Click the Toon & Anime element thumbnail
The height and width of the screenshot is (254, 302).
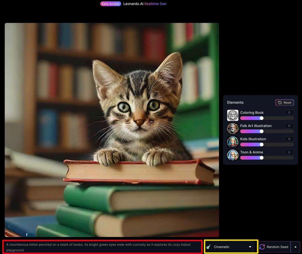point(233,155)
